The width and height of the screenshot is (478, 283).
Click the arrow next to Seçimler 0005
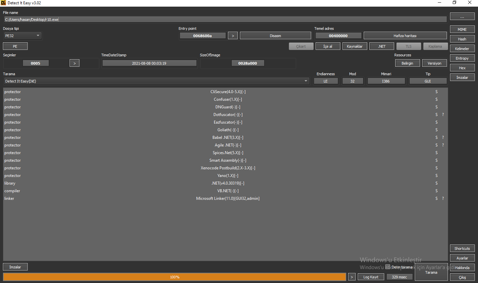[x=75, y=63]
